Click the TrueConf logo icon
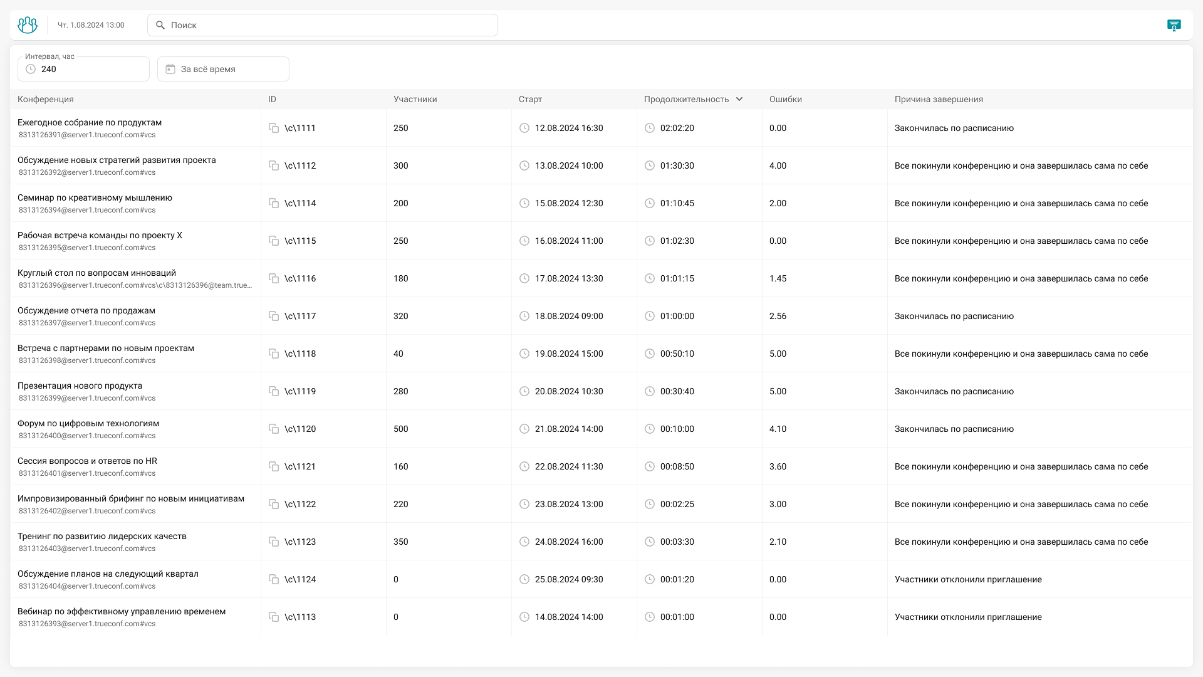The width and height of the screenshot is (1203, 677). pyautogui.click(x=28, y=25)
